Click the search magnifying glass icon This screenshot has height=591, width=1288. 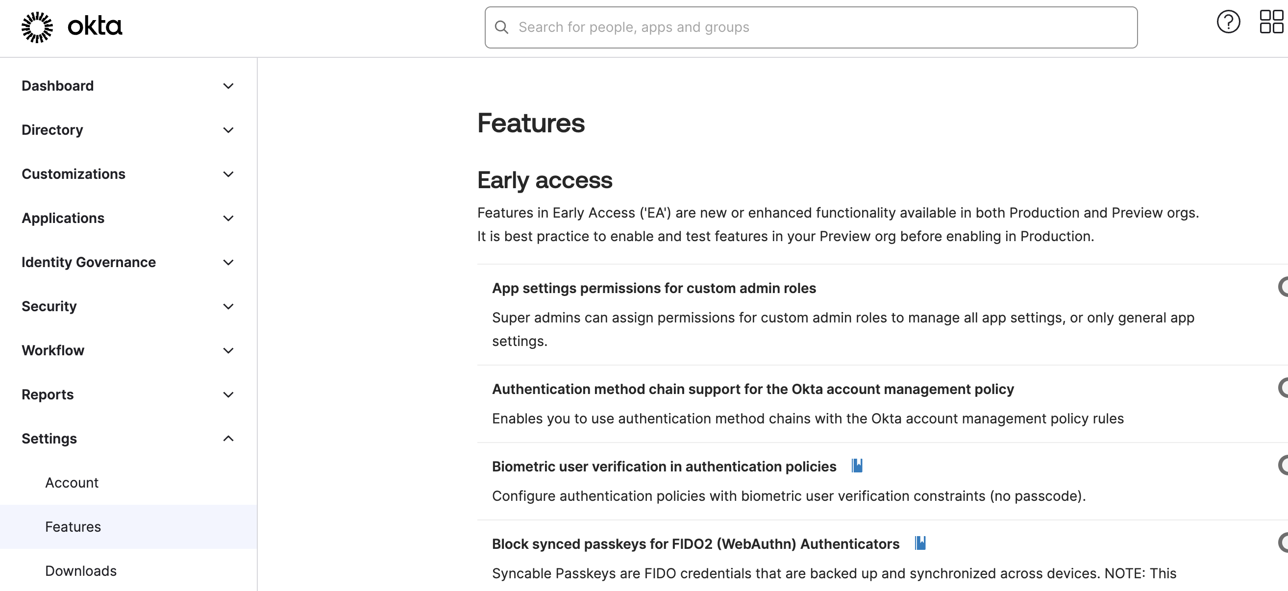tap(502, 28)
